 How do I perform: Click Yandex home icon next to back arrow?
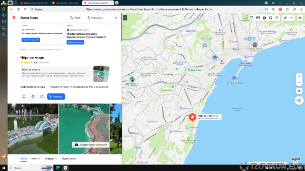click(x=18, y=9)
